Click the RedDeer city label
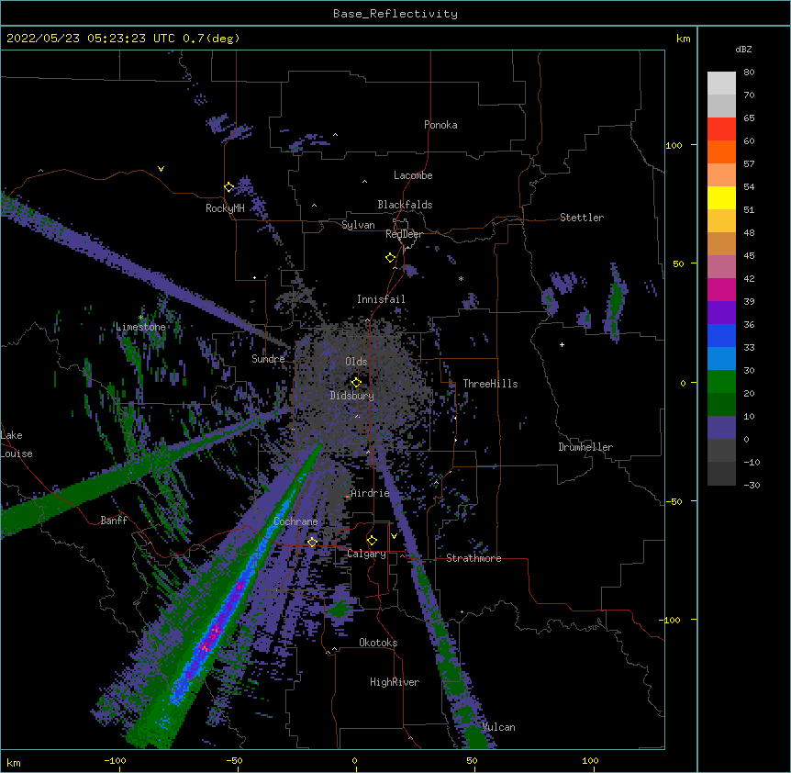Viewport: 791px width, 773px height. pos(404,234)
